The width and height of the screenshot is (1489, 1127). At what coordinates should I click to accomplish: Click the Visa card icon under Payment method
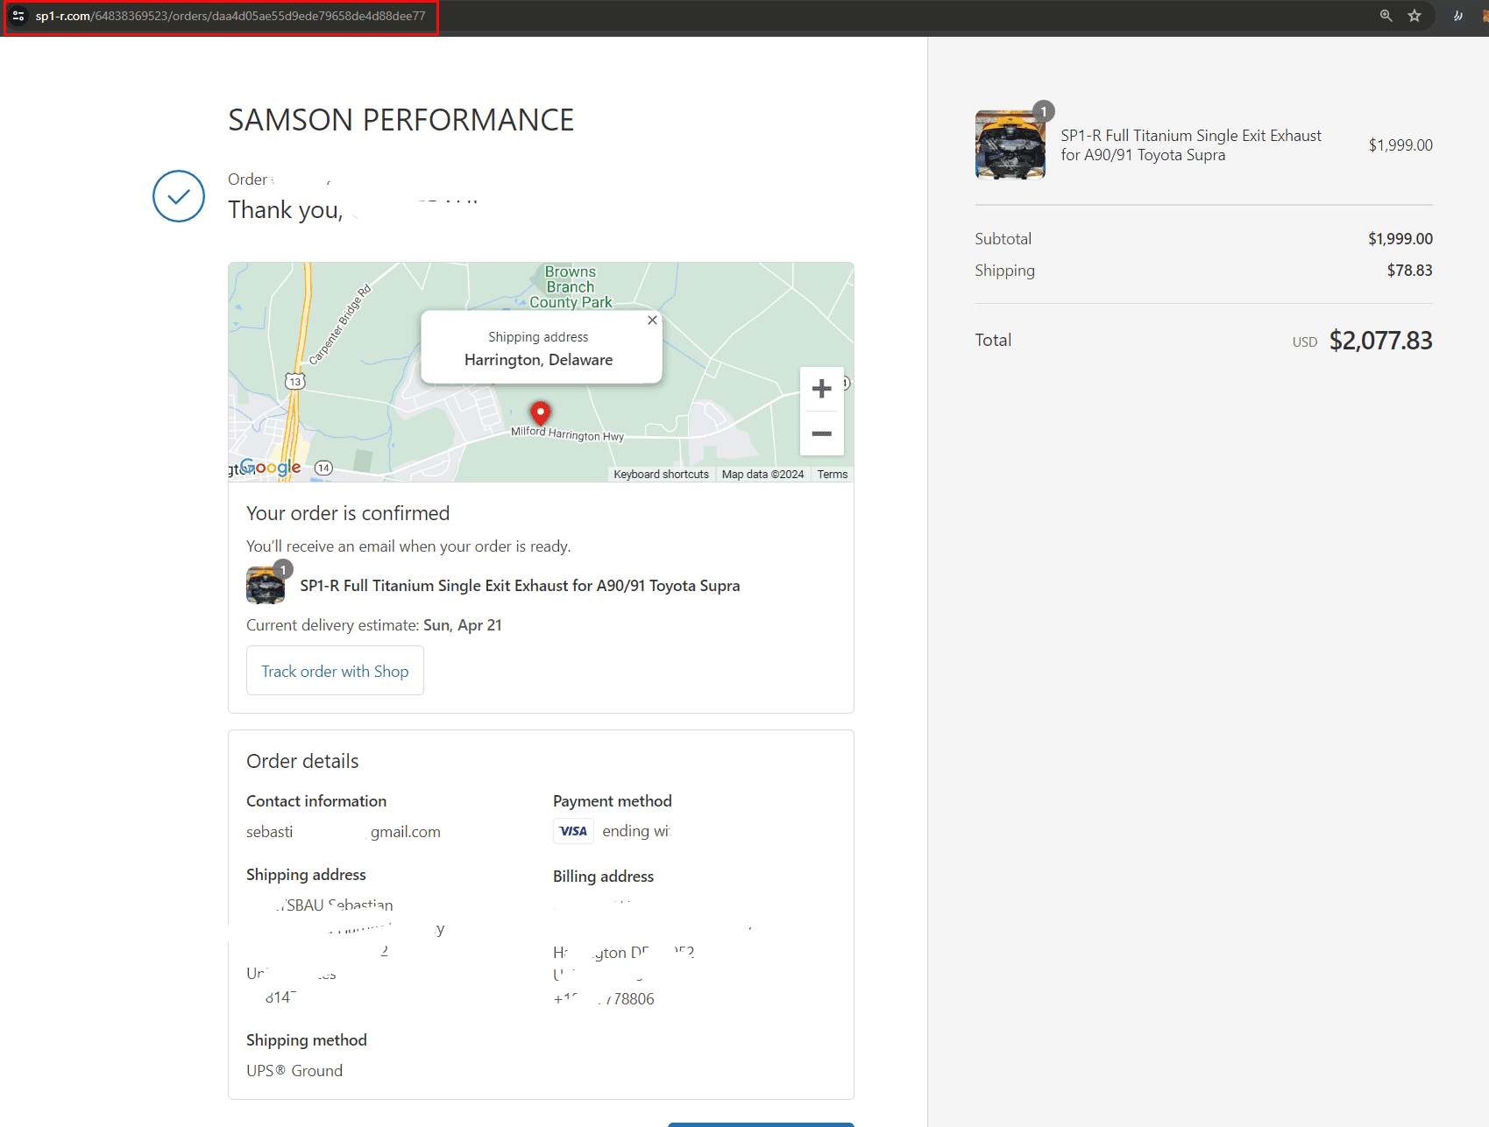tap(573, 831)
